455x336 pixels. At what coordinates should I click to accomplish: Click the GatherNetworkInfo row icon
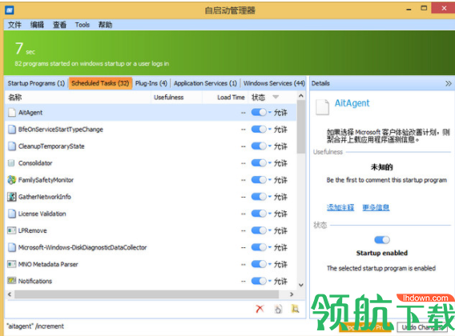11,197
